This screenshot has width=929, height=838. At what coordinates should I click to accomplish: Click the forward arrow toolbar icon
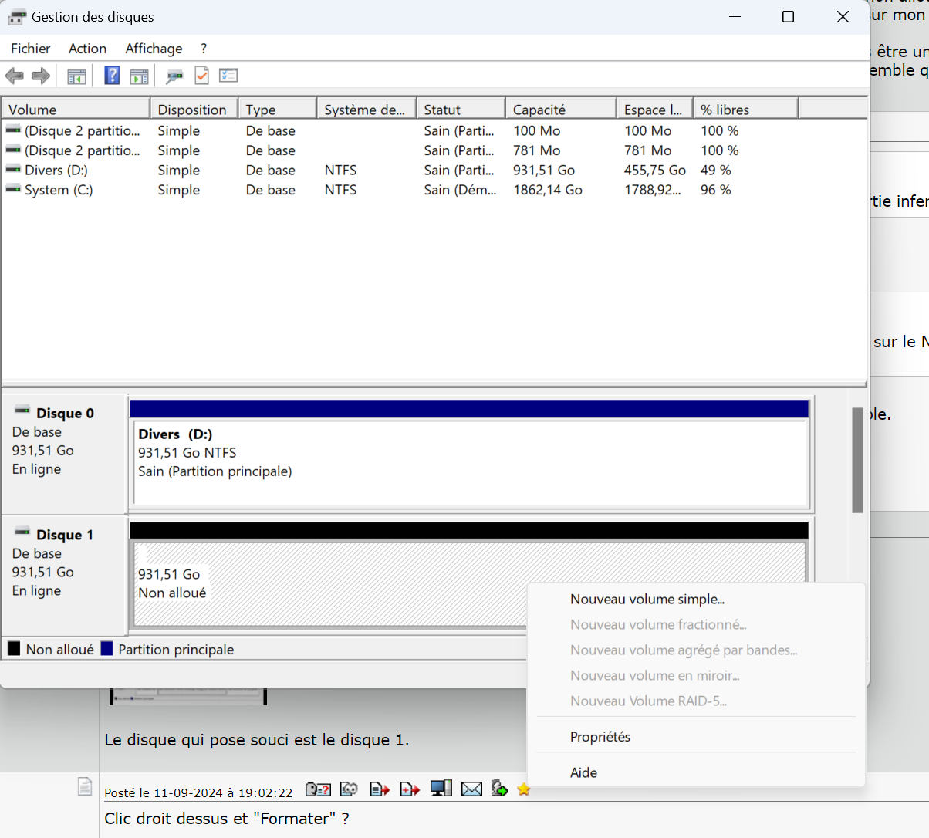pos(41,76)
